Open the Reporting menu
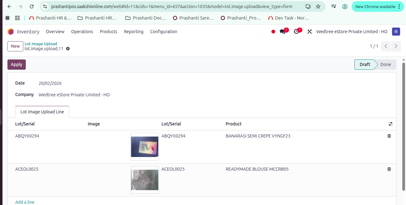 point(133,32)
